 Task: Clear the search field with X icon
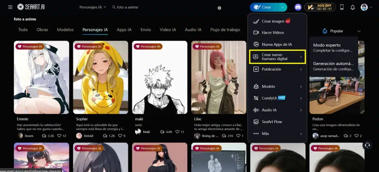(220, 8)
